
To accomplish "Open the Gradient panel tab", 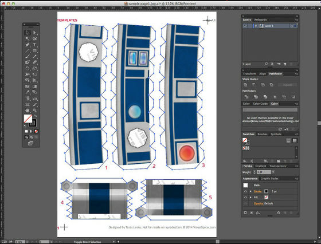I will (261, 166).
